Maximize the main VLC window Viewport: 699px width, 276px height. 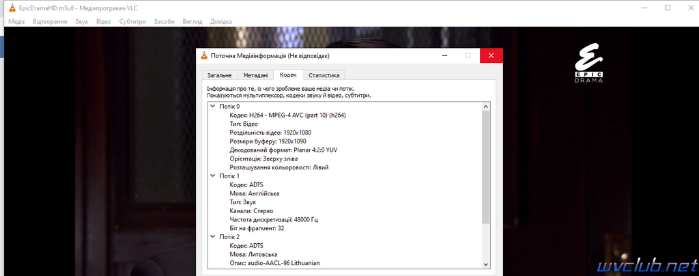[668, 8]
